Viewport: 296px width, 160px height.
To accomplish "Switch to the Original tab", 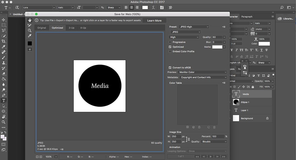I will [x=42, y=28].
